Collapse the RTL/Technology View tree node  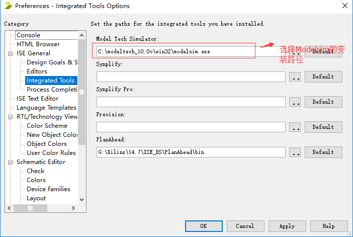[x=10, y=117]
